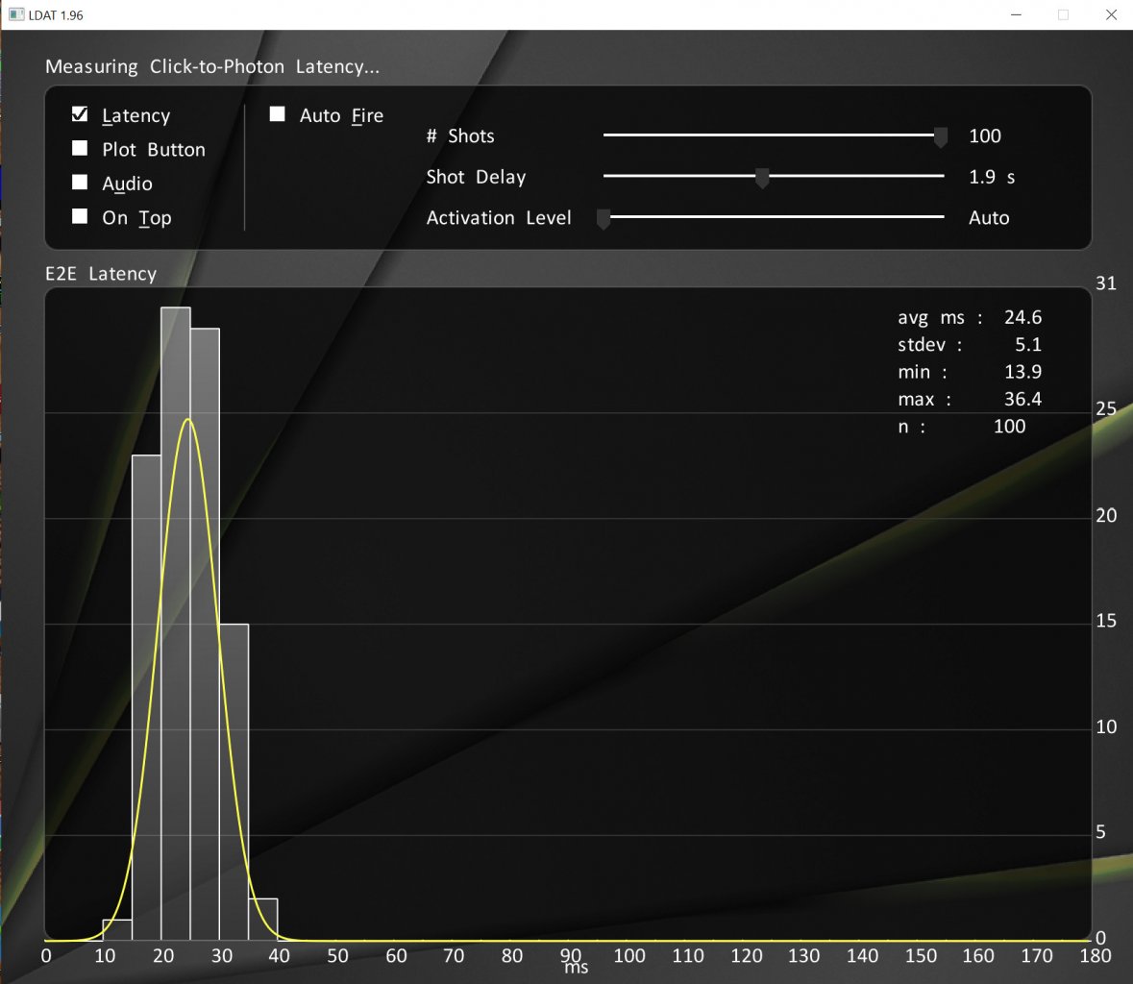The image size is (1133, 984).
Task: Click the E2E Latency heading
Action: [101, 274]
